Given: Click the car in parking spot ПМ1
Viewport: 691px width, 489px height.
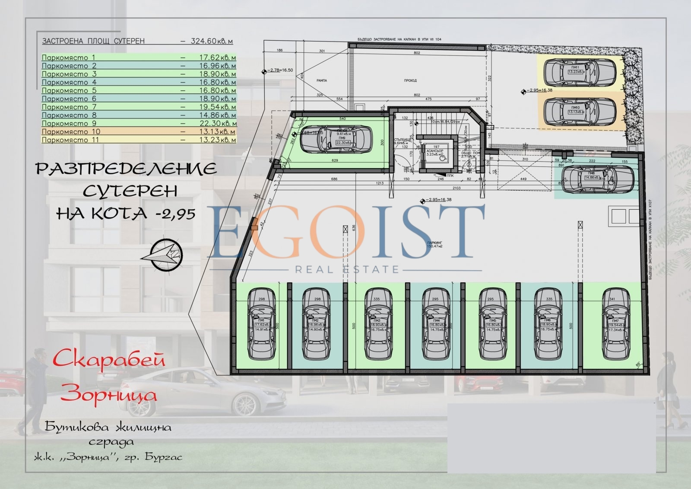Looking at the screenshot, I should coord(262,324).
